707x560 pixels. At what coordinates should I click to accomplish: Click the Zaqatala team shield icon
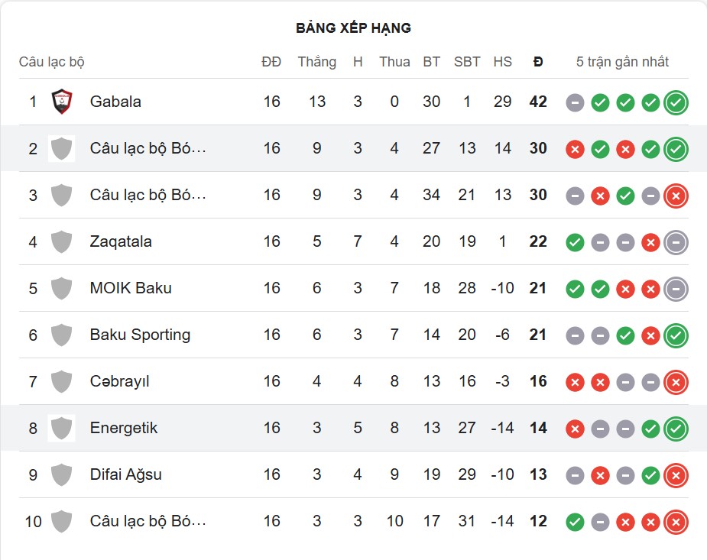(x=61, y=241)
